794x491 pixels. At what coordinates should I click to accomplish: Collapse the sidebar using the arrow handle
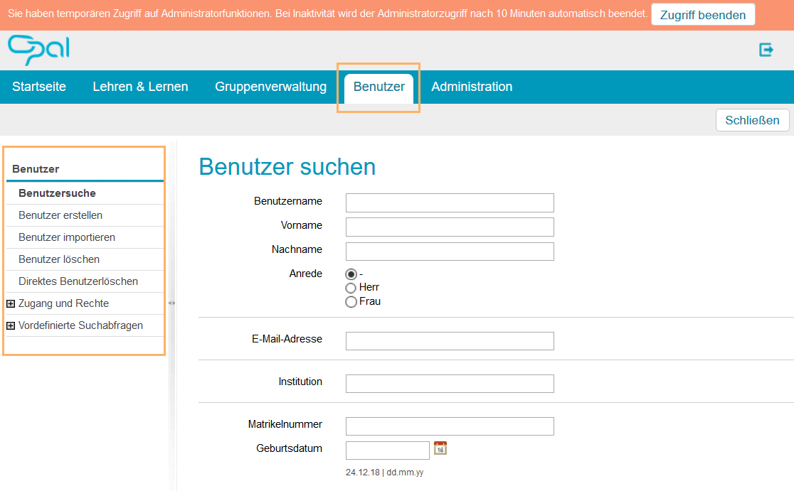[x=171, y=302]
